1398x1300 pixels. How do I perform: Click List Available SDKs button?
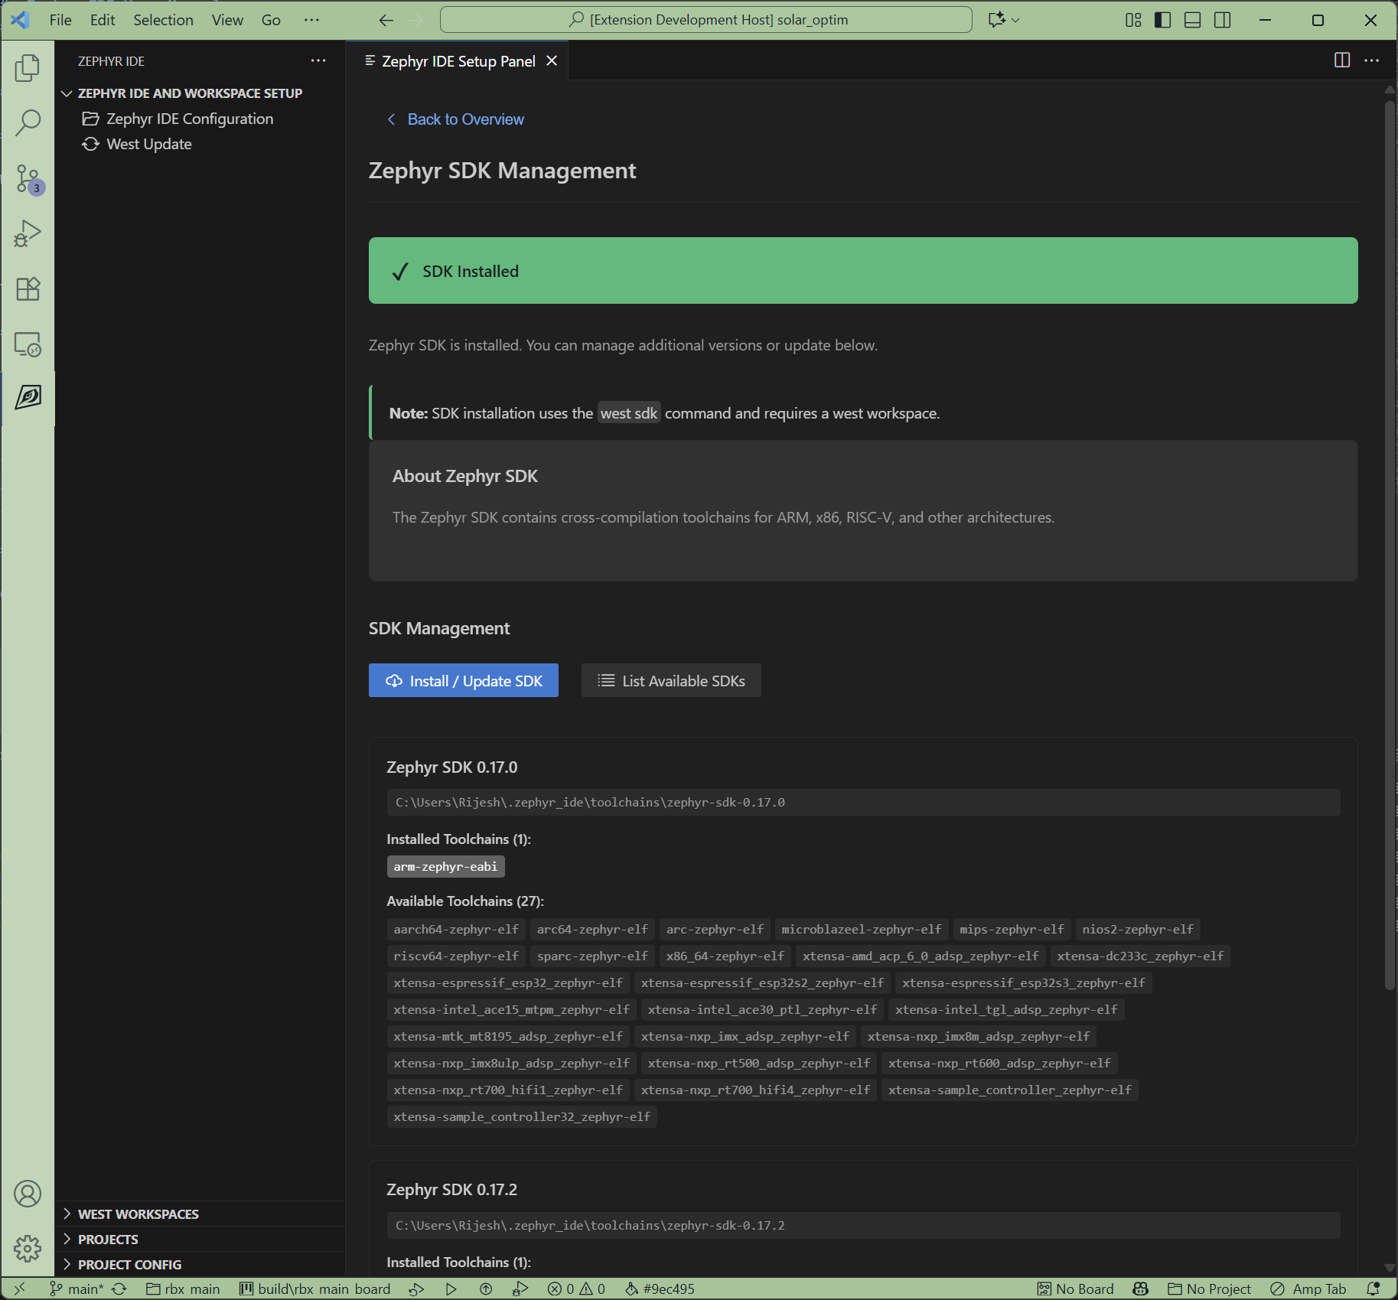pos(671,680)
